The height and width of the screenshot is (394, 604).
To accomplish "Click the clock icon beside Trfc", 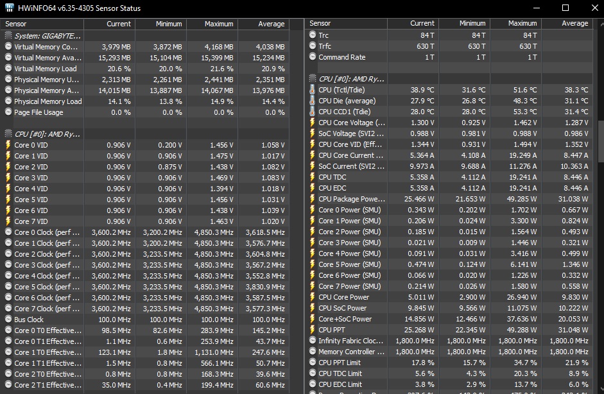I will (x=313, y=46).
